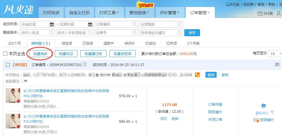
Task: Click the 旺旺催付 link
Action: pyautogui.click(x=215, y=112)
